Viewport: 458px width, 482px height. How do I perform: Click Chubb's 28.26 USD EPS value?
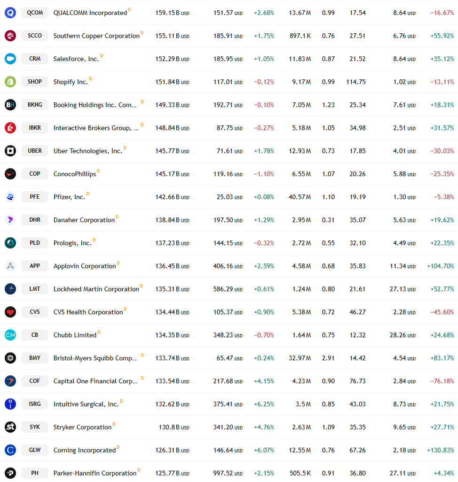[x=403, y=335]
